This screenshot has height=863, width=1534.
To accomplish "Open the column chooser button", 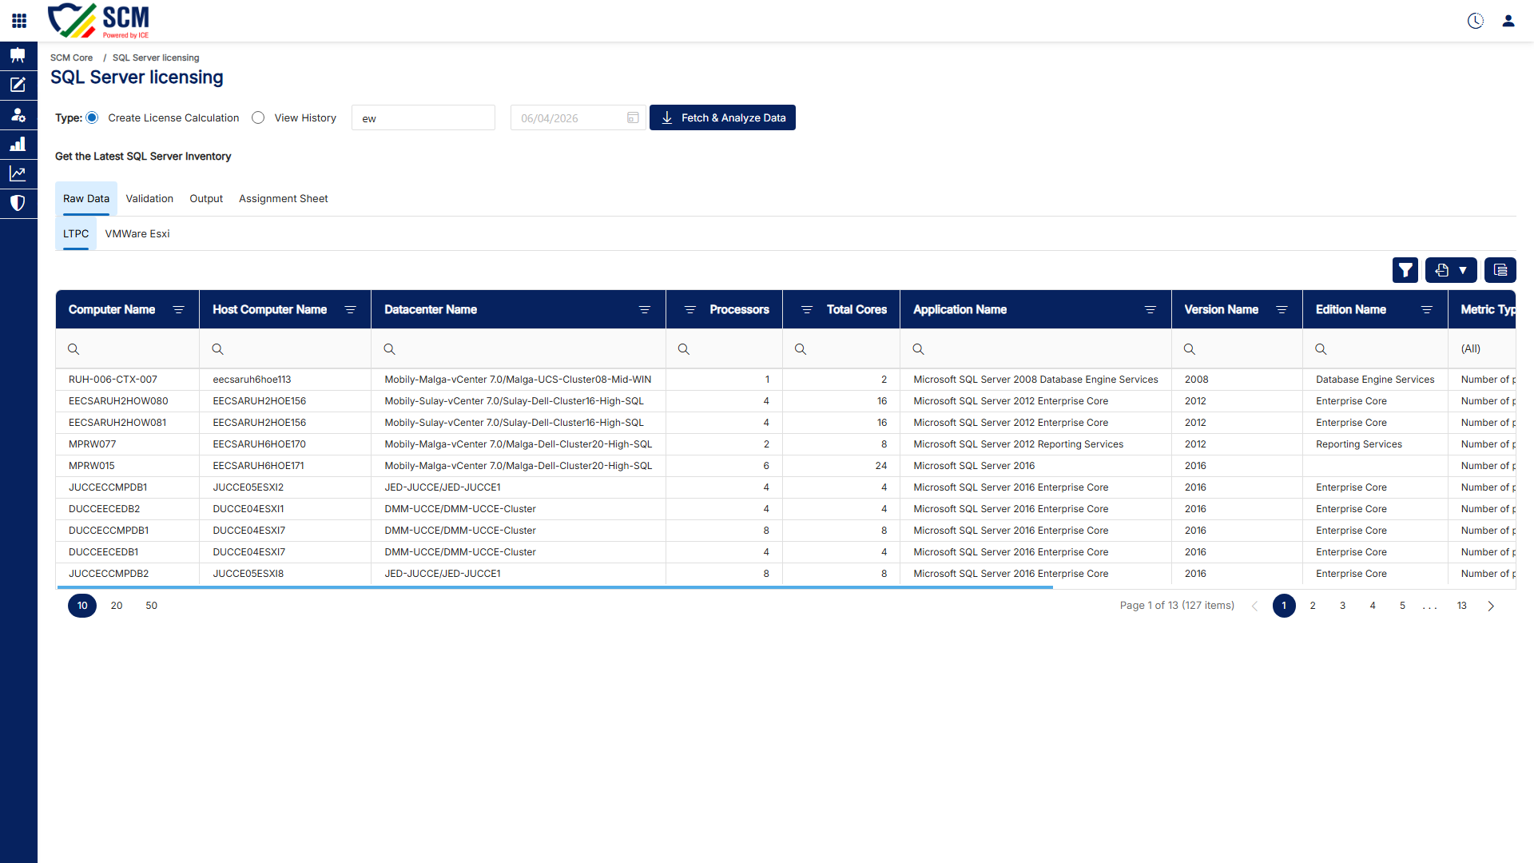I will [1500, 270].
